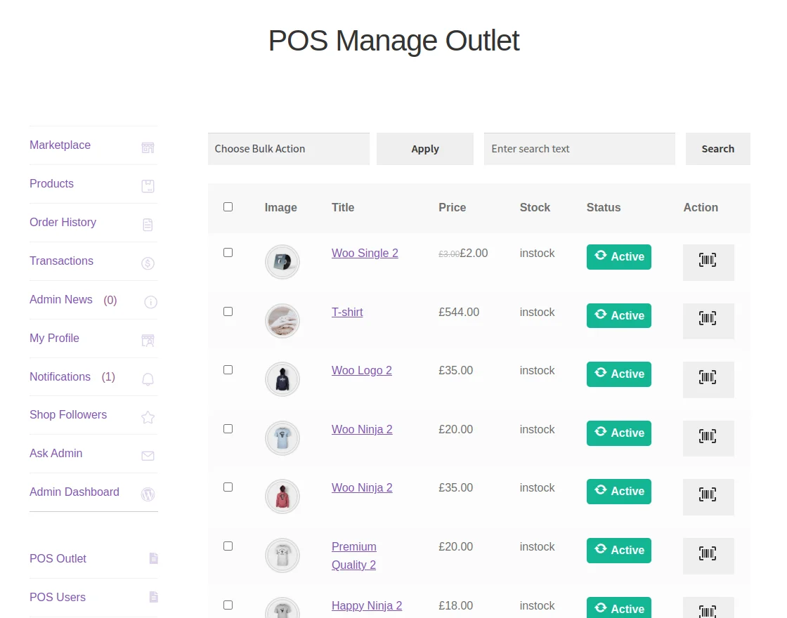Screen dimensions: 787x618
Task: Open the Notifications bell icon
Action: tap(148, 379)
